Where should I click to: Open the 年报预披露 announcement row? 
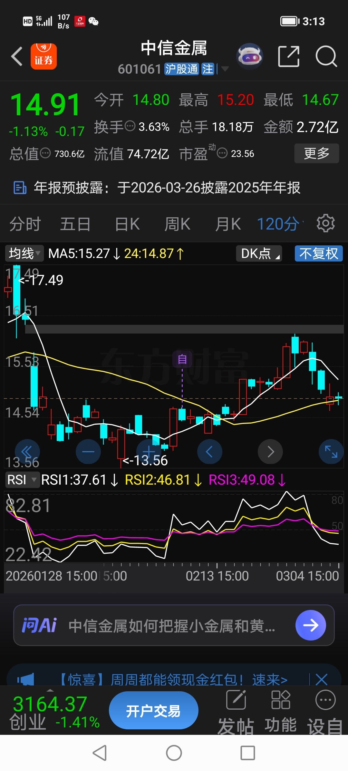pyautogui.click(x=174, y=188)
